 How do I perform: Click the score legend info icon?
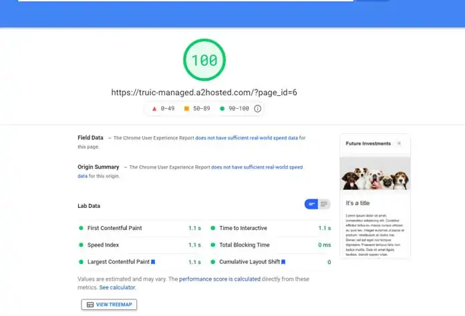[x=257, y=109]
